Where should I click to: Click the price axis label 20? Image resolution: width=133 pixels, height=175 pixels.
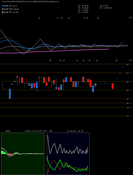click(x=127, y=103)
